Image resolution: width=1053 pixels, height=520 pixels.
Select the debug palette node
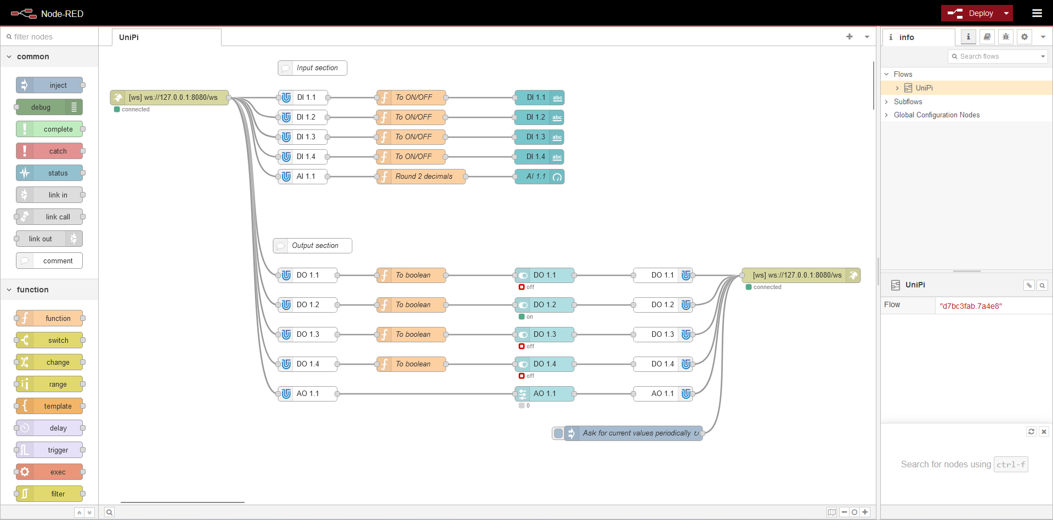(49, 107)
